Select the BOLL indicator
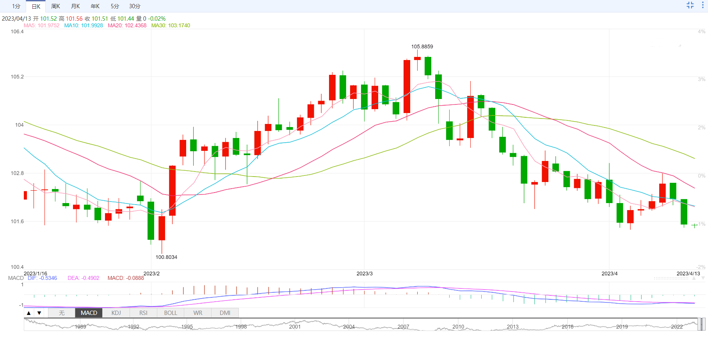This screenshot has width=708, height=343. [x=171, y=313]
